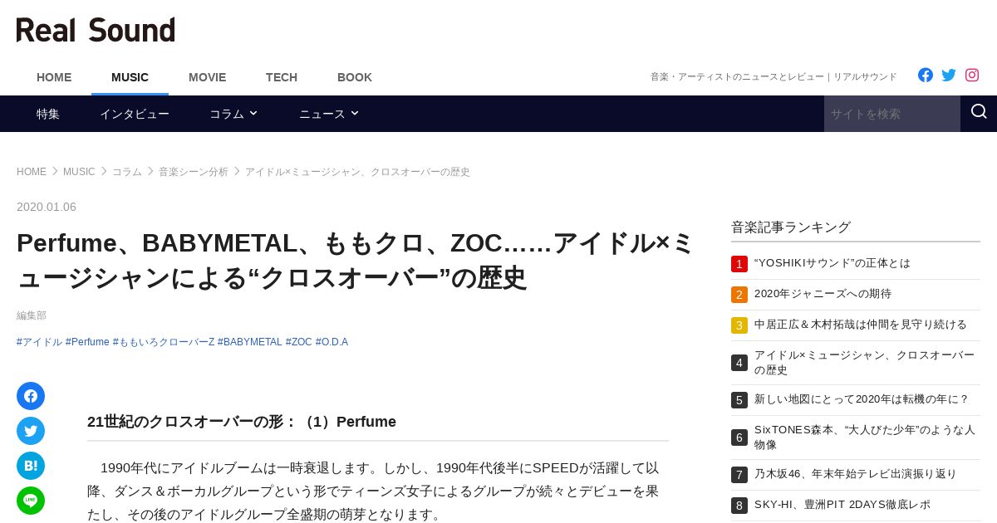
Task: Go to コラム in the breadcrumb
Action: coord(127,172)
